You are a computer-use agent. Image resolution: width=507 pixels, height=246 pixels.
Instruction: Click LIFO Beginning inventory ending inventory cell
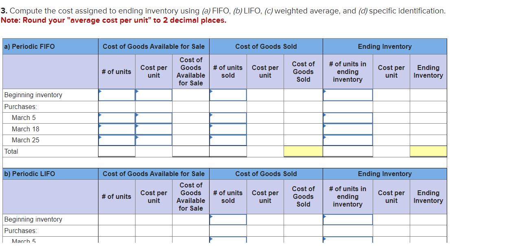(x=347, y=220)
